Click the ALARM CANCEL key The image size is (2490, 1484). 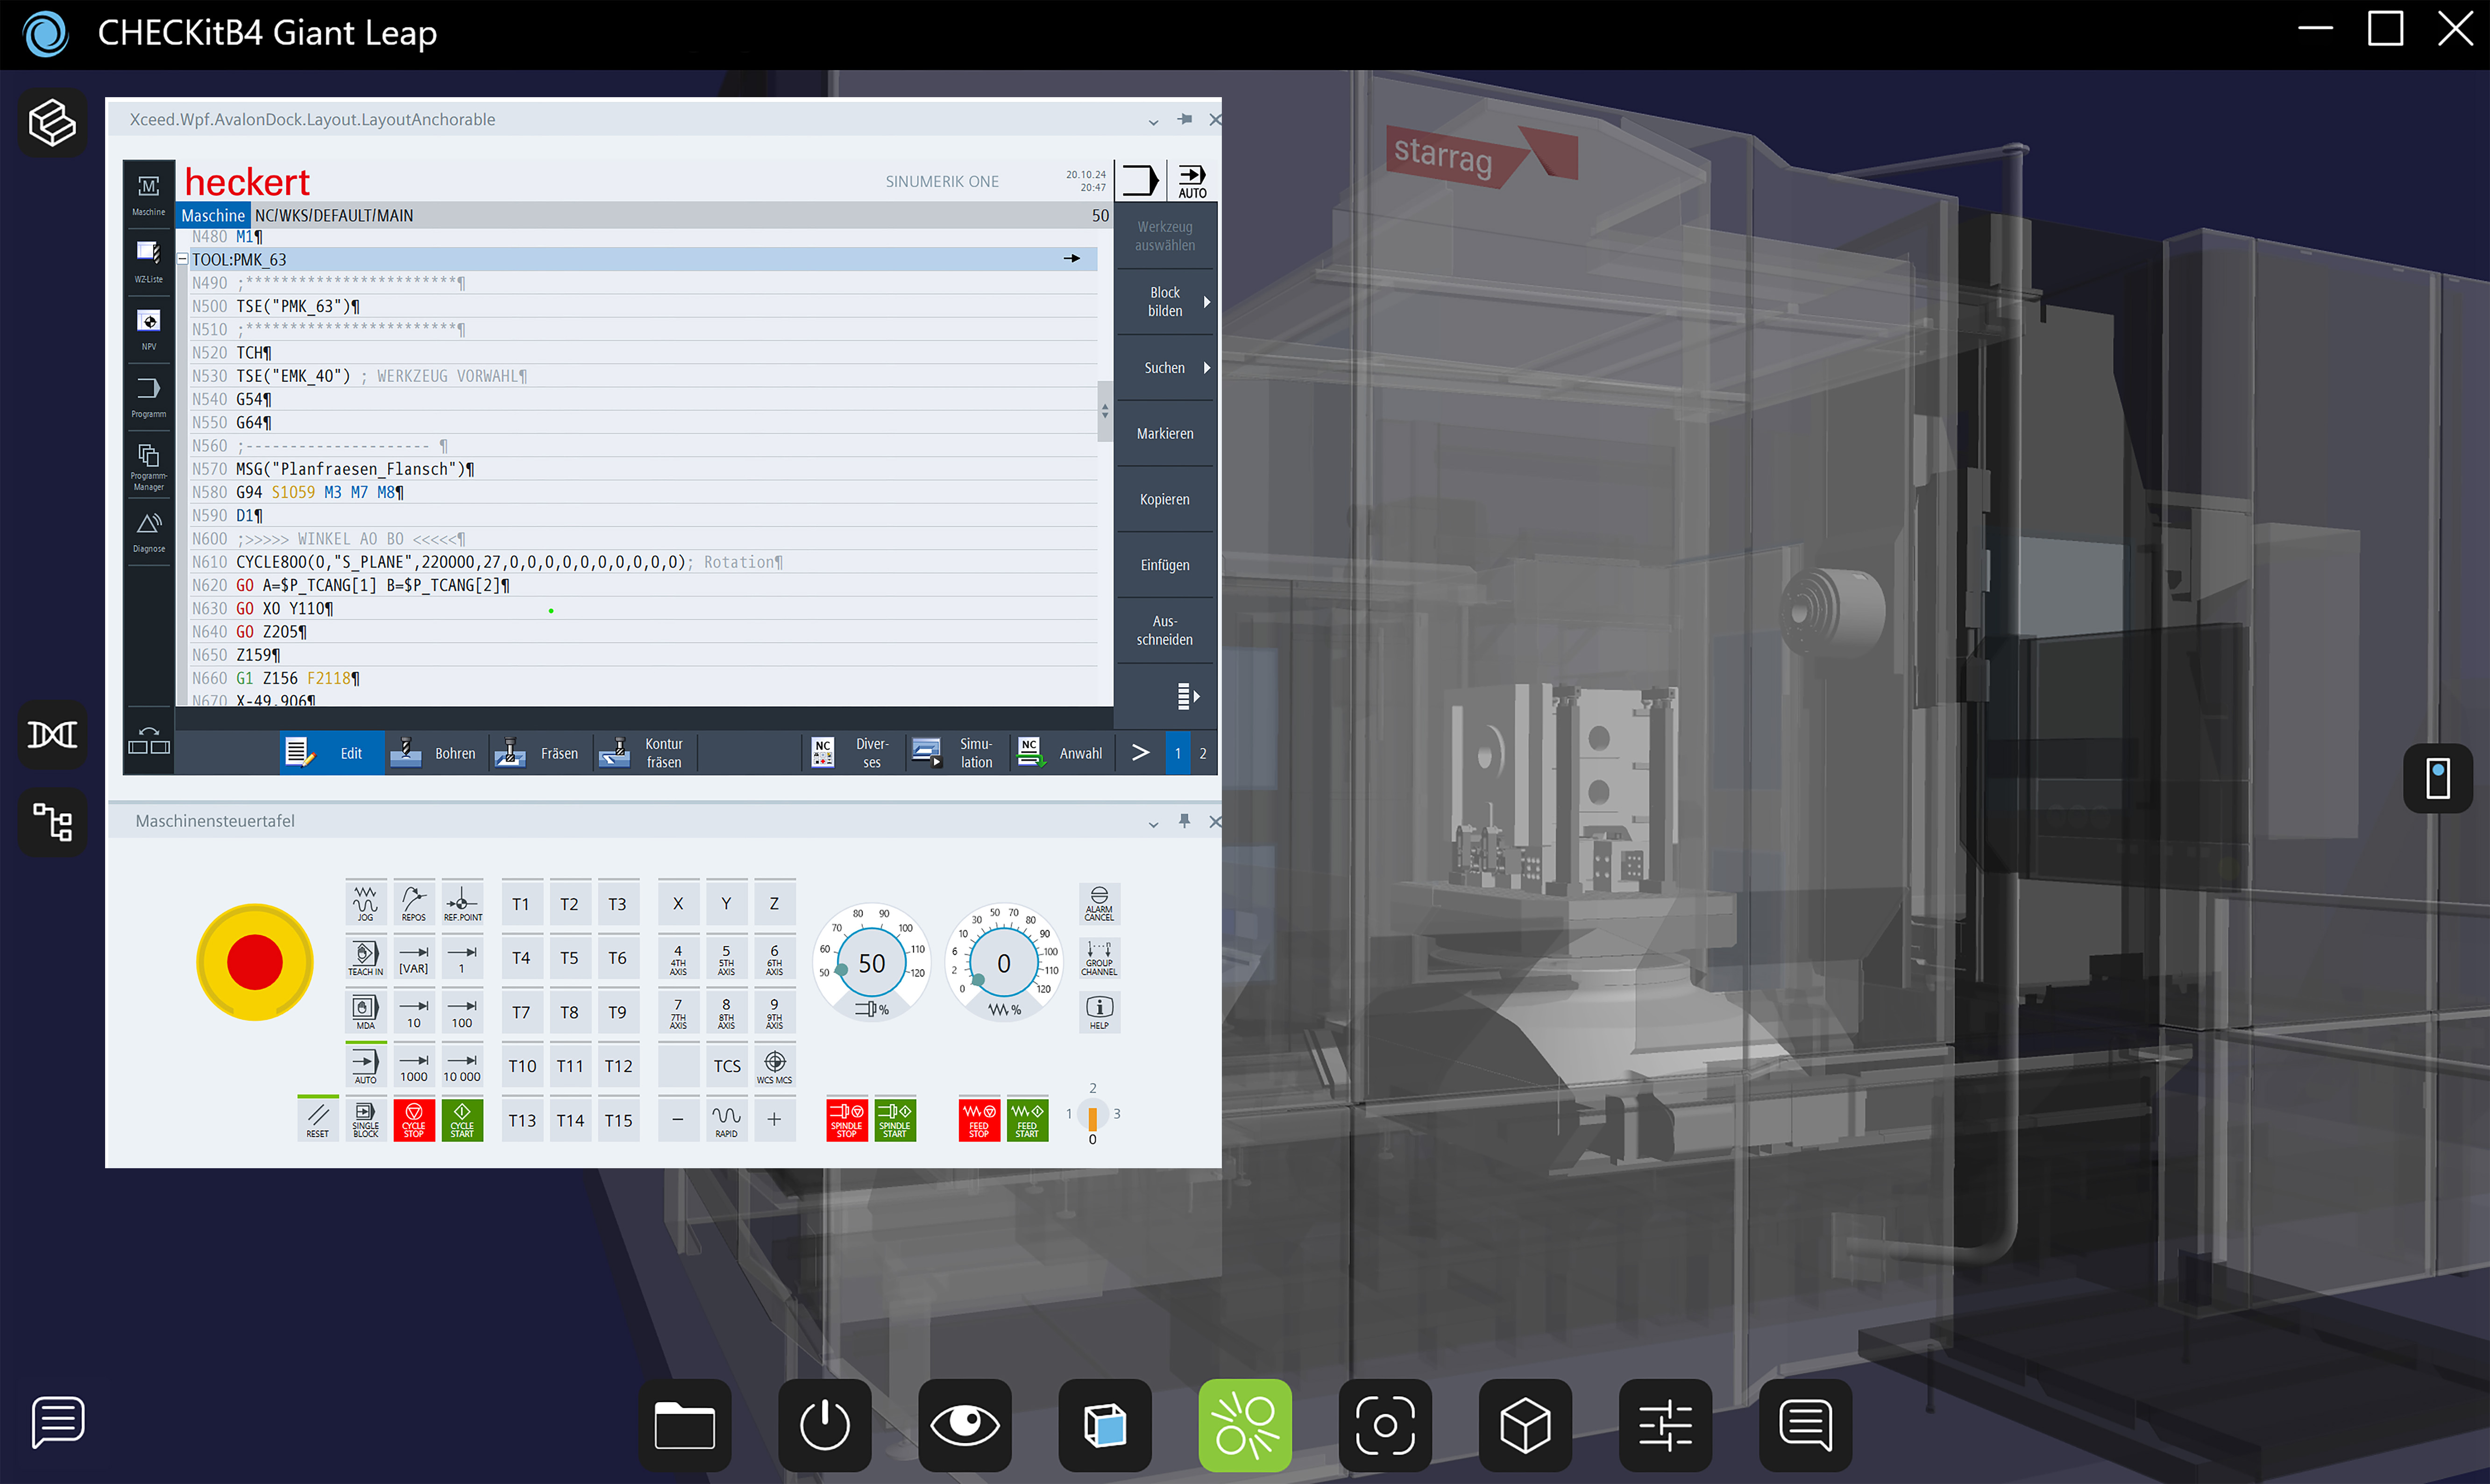click(x=1099, y=903)
